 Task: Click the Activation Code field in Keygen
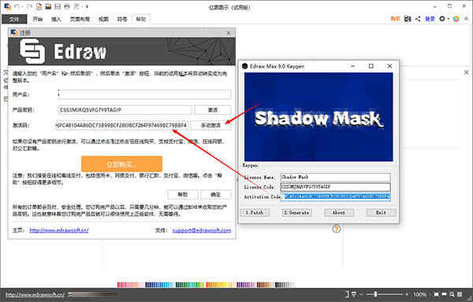[336, 197]
